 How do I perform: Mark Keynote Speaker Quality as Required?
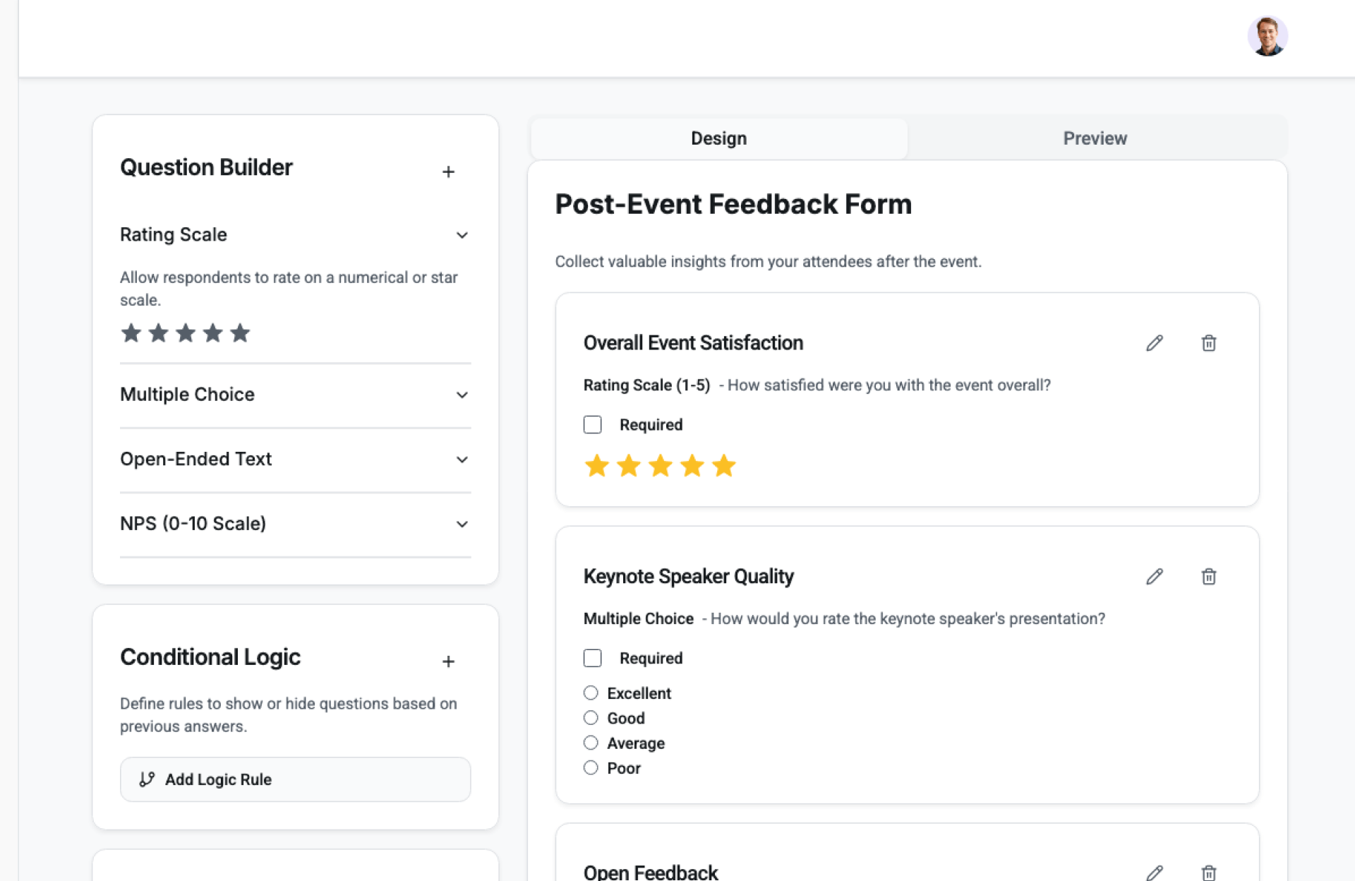click(x=593, y=659)
